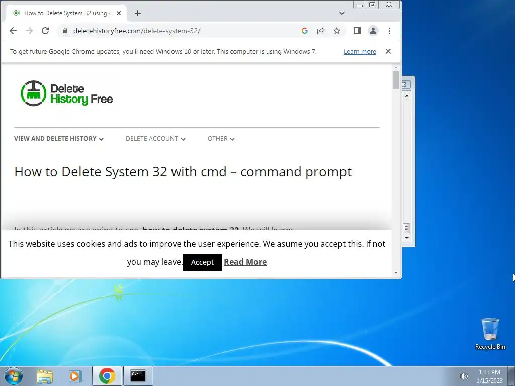The height and width of the screenshot is (386, 515).
Task: Click the page scrollbar up arrow
Action: coord(396,68)
